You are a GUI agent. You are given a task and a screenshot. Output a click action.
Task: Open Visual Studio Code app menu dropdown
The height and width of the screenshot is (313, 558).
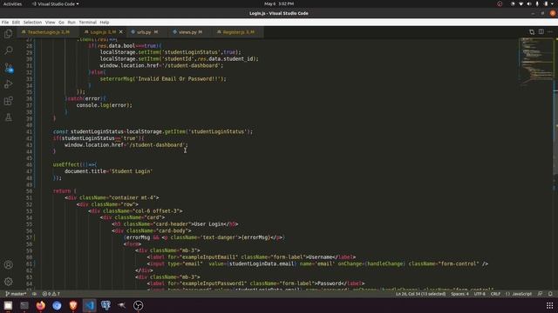coord(56,3)
